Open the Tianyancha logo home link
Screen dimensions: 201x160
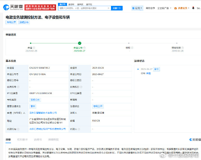(13, 7)
